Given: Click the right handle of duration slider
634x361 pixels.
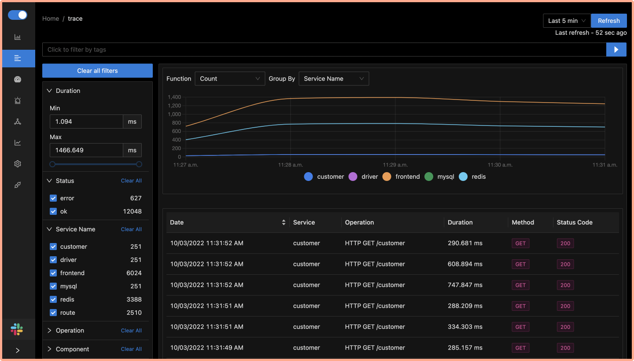Looking at the screenshot, I should 139,164.
